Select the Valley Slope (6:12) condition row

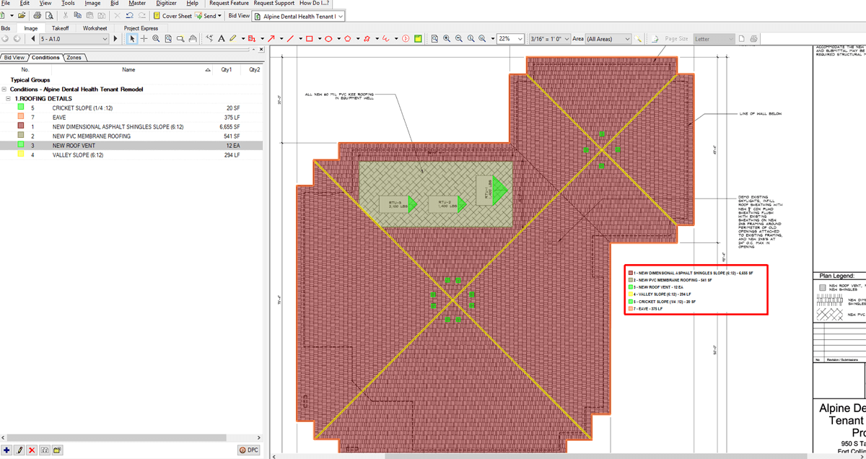(77, 154)
